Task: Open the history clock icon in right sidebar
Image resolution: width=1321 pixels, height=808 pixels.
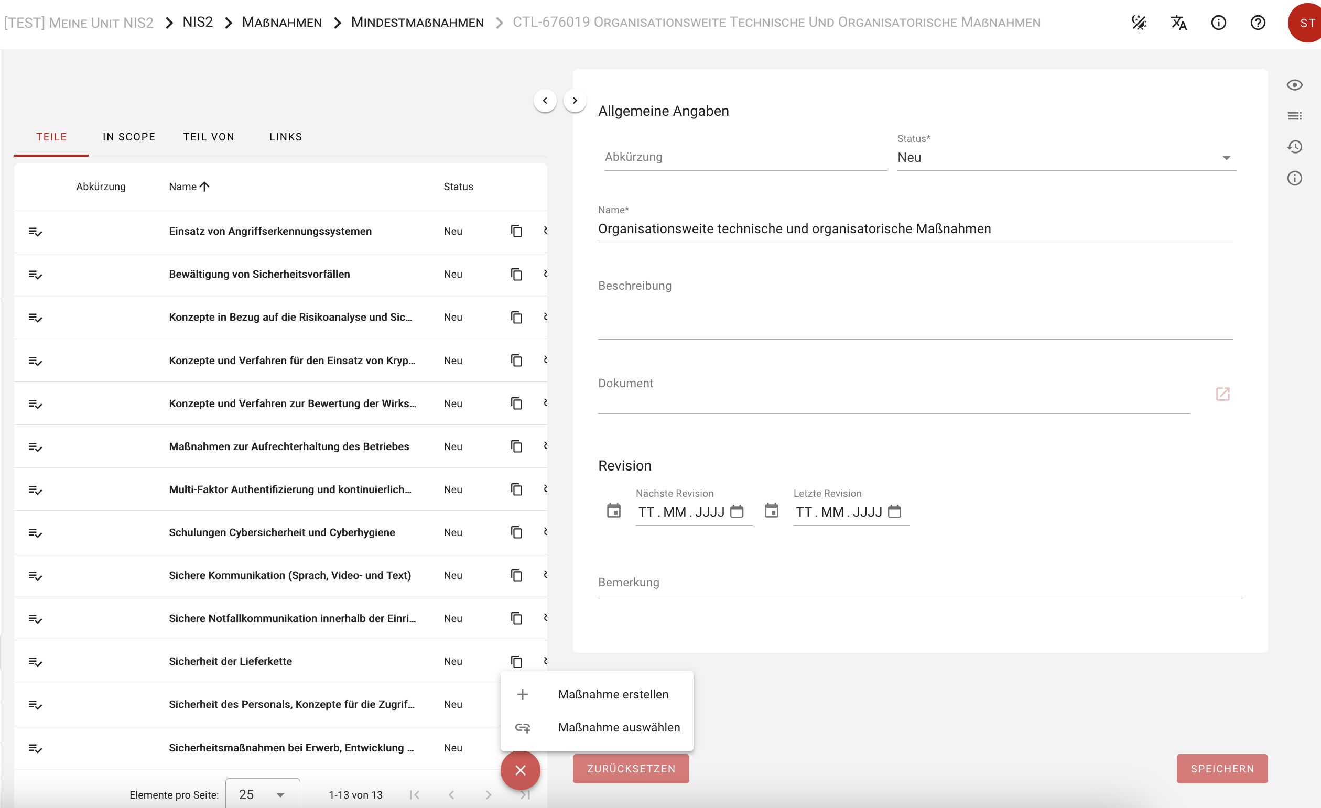Action: (1295, 147)
